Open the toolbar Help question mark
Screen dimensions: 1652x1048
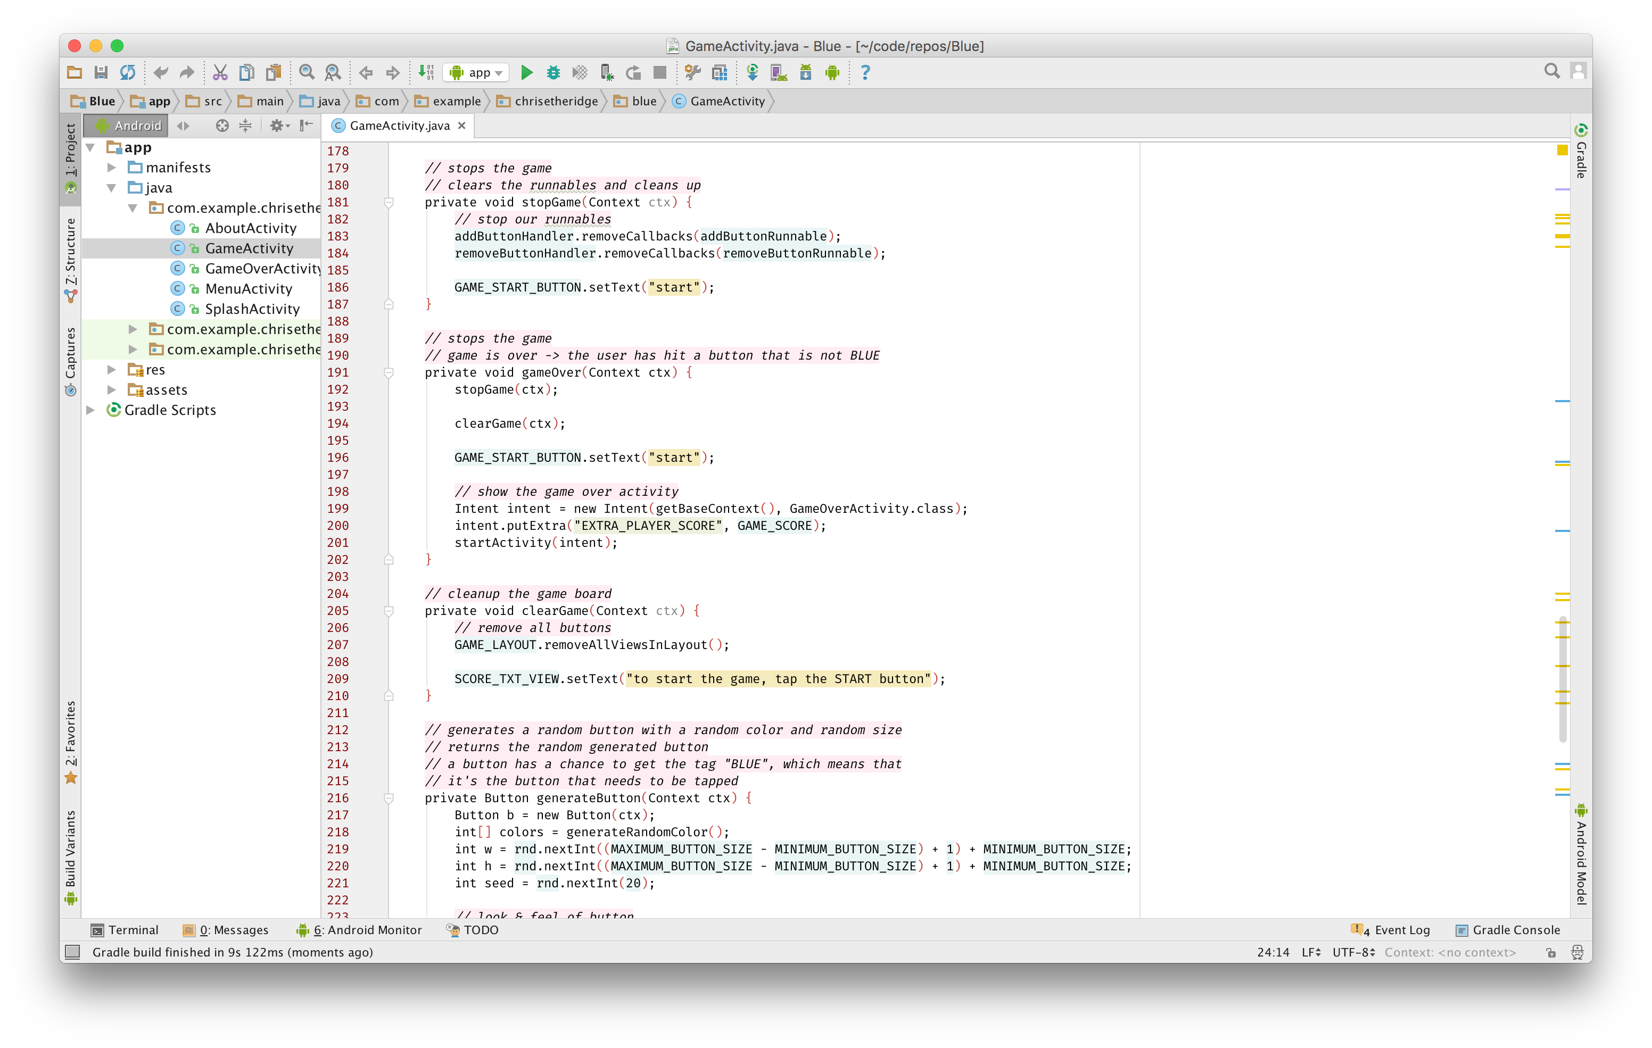[865, 73]
